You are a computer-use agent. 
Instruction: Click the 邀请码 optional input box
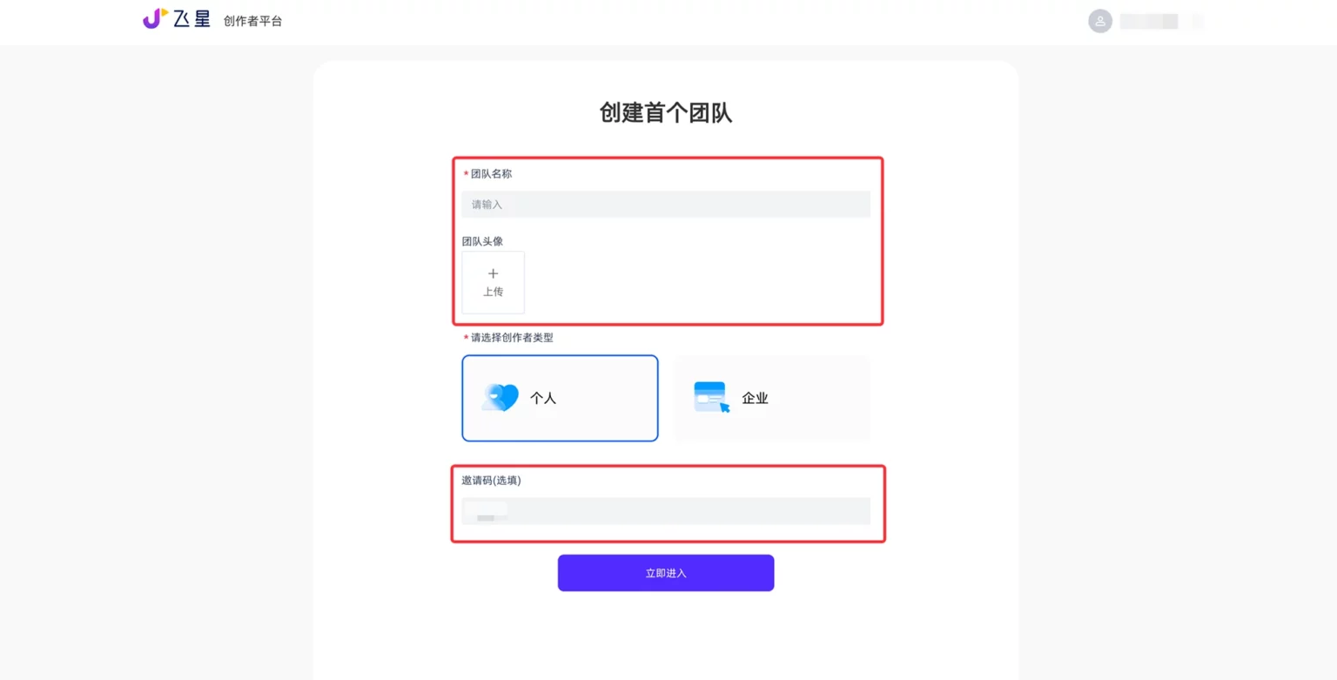666,511
